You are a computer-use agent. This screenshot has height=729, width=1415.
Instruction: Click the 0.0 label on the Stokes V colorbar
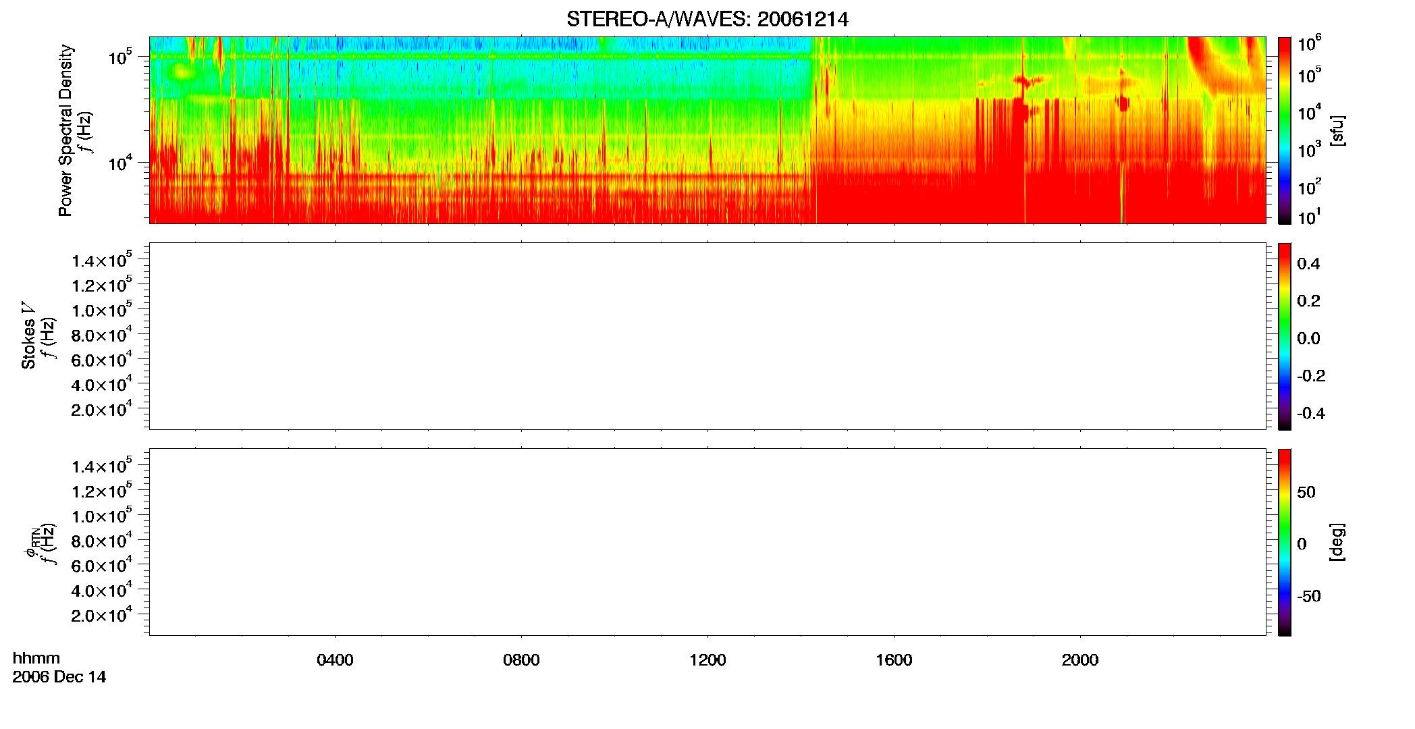click(1308, 339)
